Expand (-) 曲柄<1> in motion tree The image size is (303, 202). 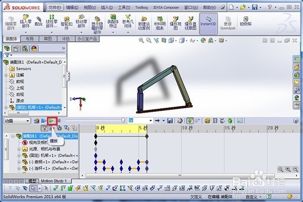tap(19, 162)
